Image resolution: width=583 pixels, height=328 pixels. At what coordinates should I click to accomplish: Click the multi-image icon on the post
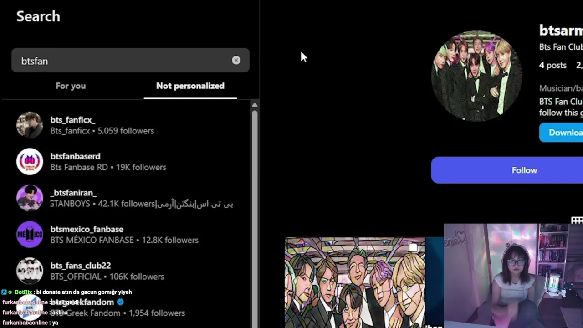pos(413,248)
